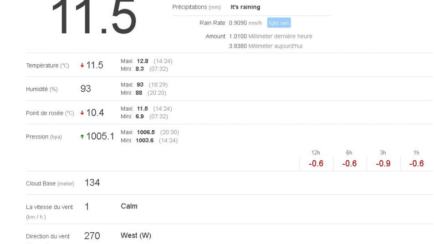Viewport: 434px width, 244px height.
Task: Click the "Calm" wind description
Action: click(129, 206)
